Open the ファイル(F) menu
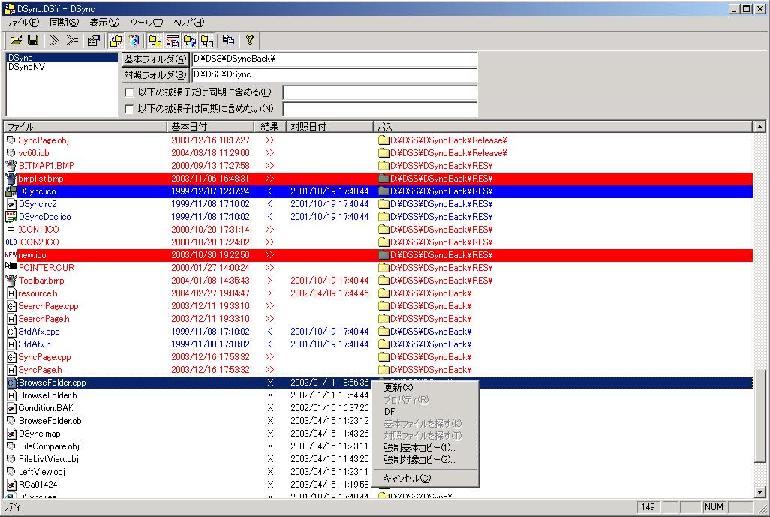 coord(23,23)
